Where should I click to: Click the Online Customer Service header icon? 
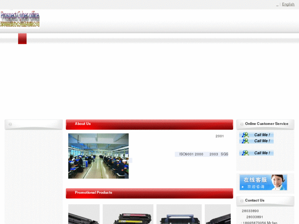(241, 124)
